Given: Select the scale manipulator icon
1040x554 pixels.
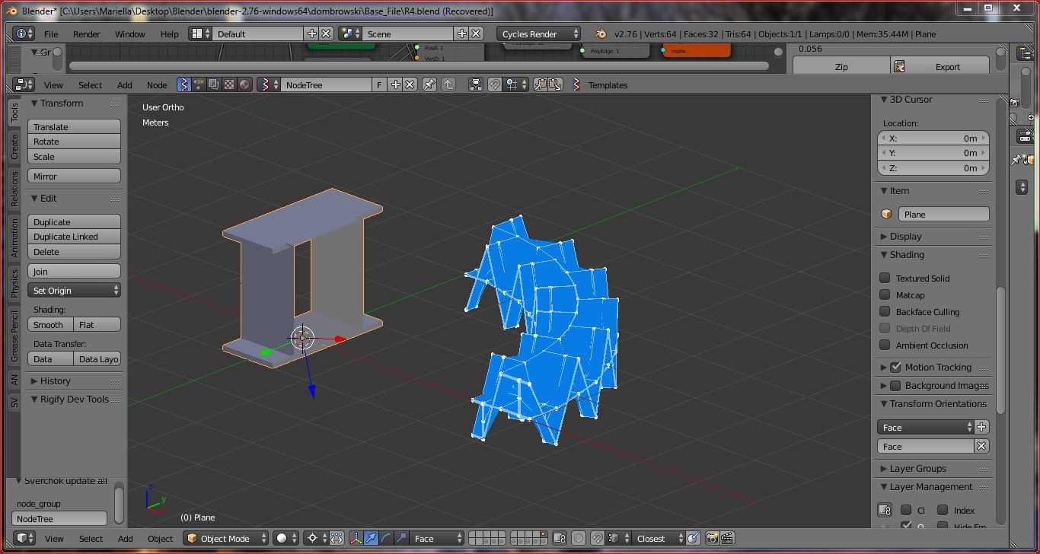Looking at the screenshot, I should click(x=401, y=538).
